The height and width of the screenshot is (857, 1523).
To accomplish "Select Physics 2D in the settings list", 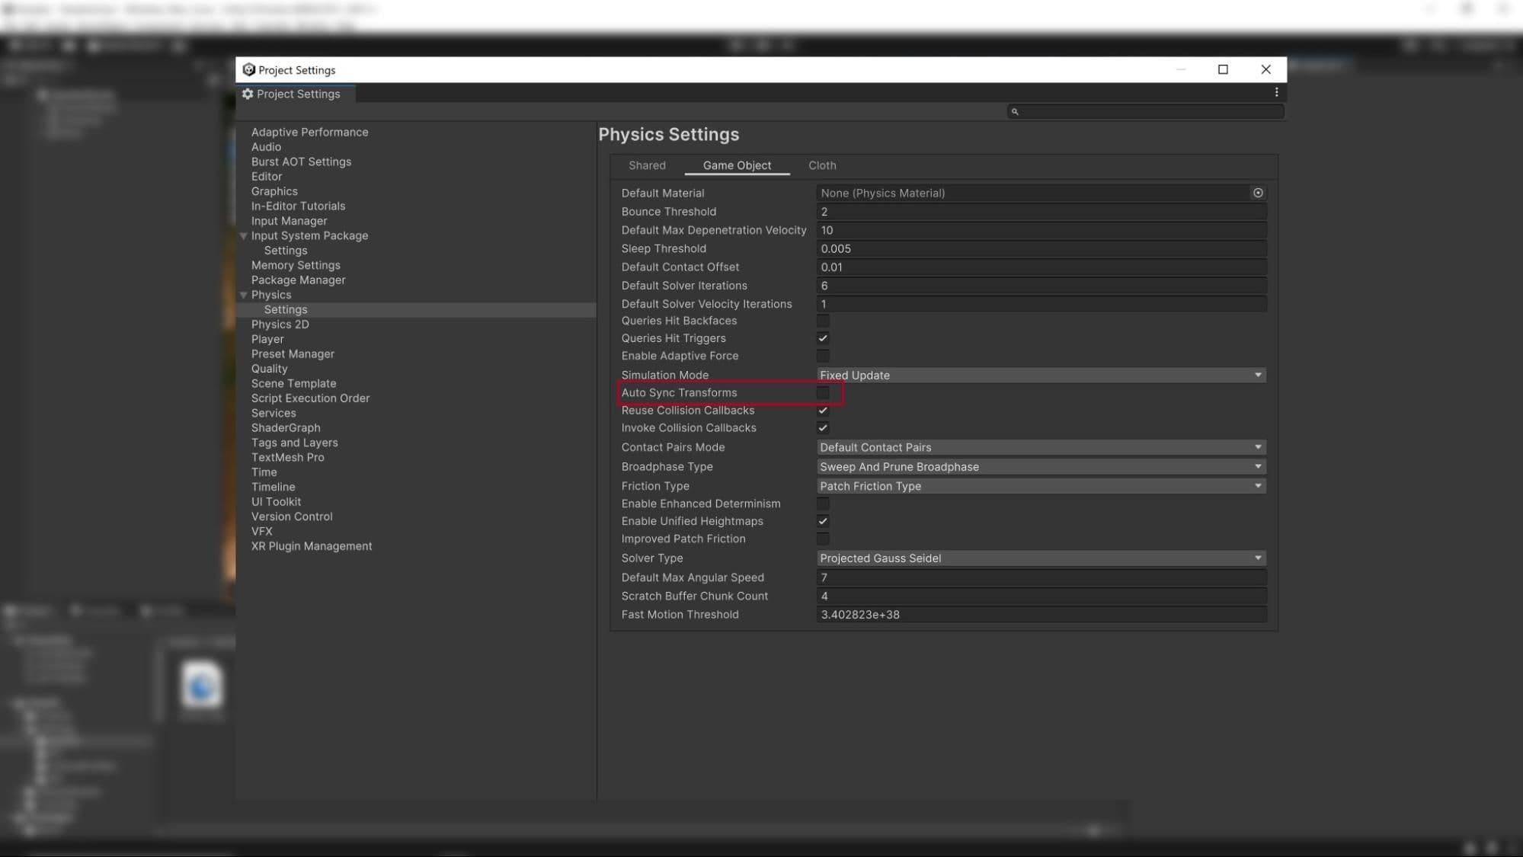I will (x=280, y=324).
